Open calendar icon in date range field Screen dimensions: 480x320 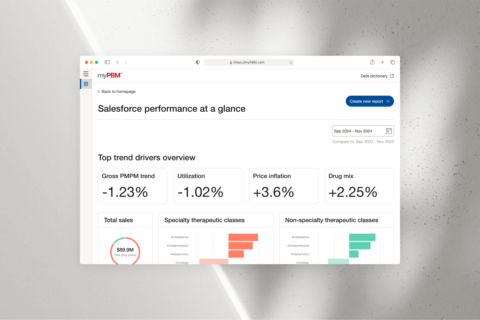[389, 131]
